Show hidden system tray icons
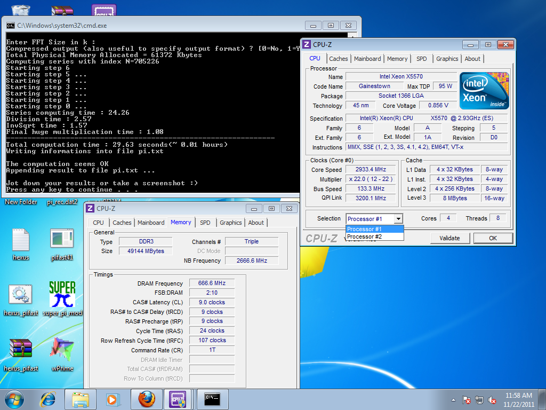Screen dimensions: 546x410 click(453, 400)
